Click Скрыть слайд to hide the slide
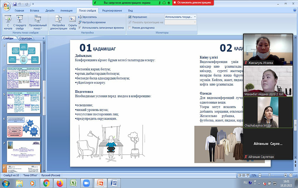 [72, 21]
